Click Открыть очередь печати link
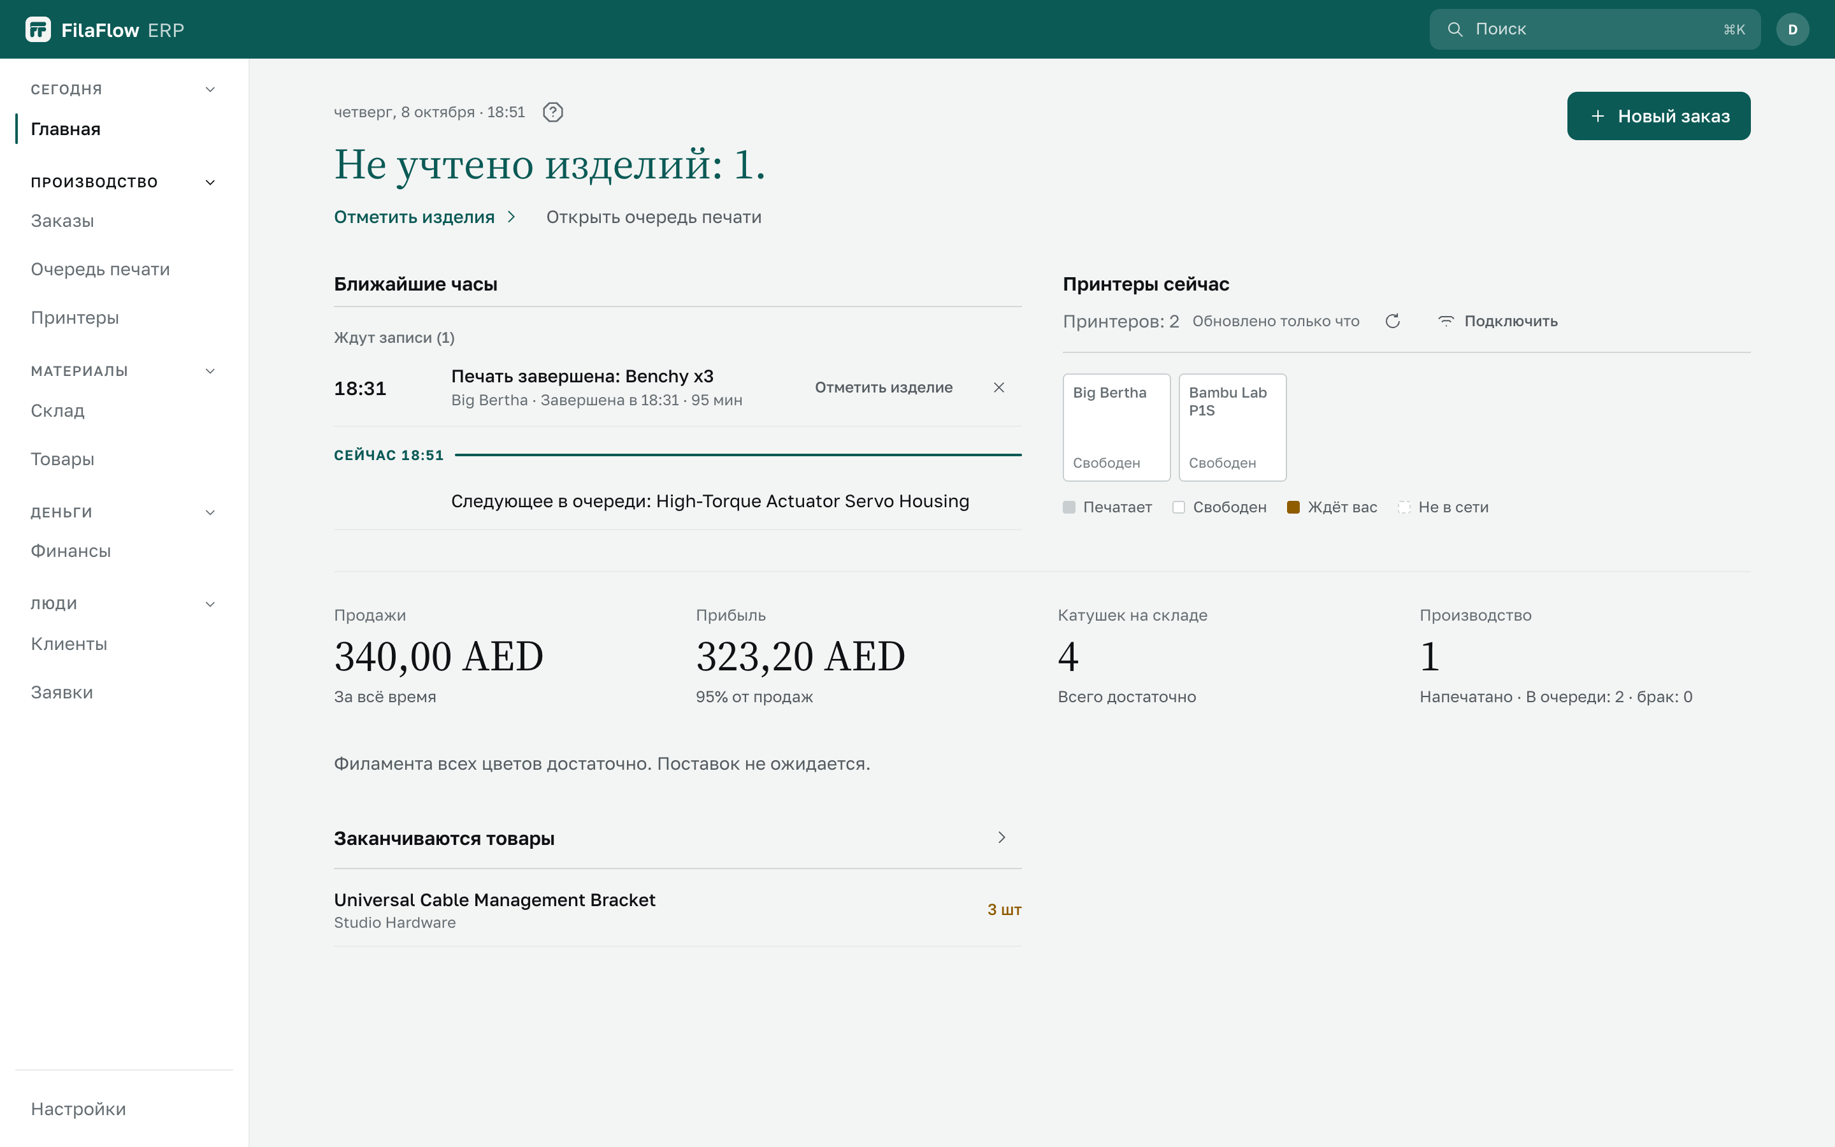This screenshot has width=1835, height=1147. 654,217
